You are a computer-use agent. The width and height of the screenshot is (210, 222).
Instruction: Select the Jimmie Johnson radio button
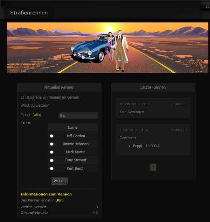pos(52,144)
